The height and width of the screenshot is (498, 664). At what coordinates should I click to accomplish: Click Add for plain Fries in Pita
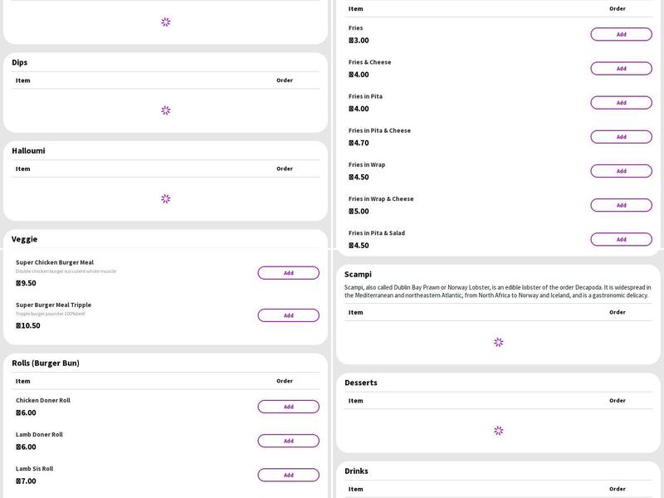coord(621,103)
